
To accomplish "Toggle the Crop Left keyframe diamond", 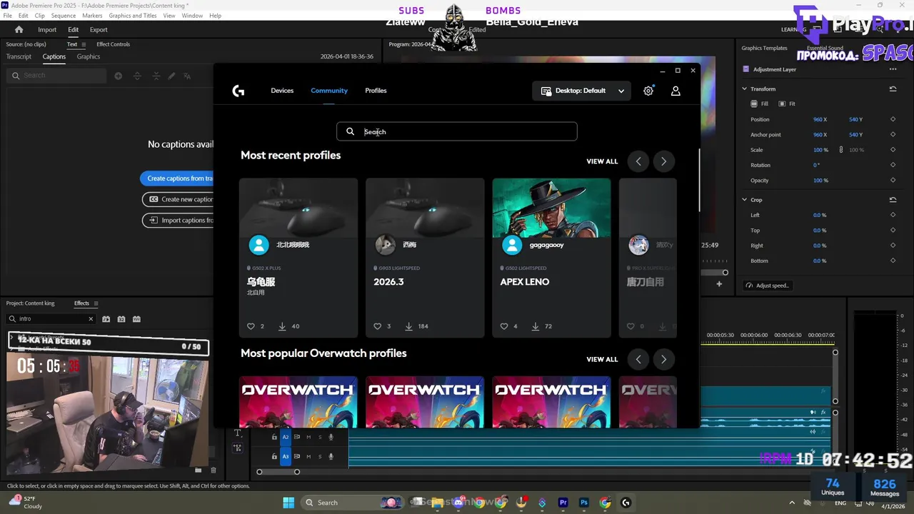I will (893, 215).
